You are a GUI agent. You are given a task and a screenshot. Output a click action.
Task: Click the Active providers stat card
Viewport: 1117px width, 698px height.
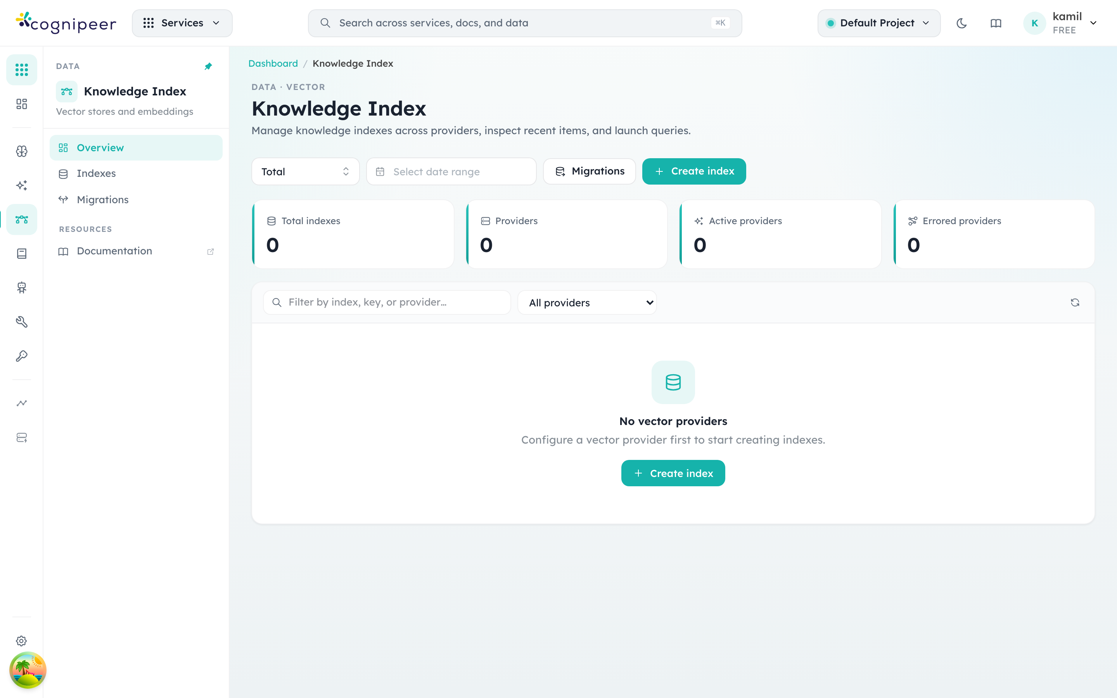(780, 234)
